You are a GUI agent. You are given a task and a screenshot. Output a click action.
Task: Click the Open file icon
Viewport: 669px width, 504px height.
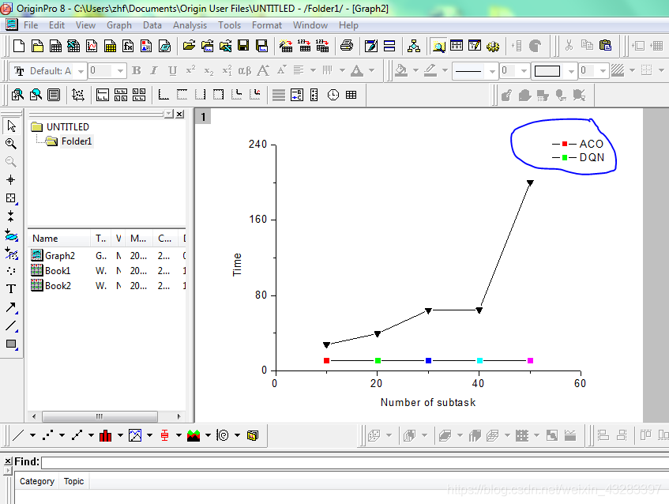(189, 46)
